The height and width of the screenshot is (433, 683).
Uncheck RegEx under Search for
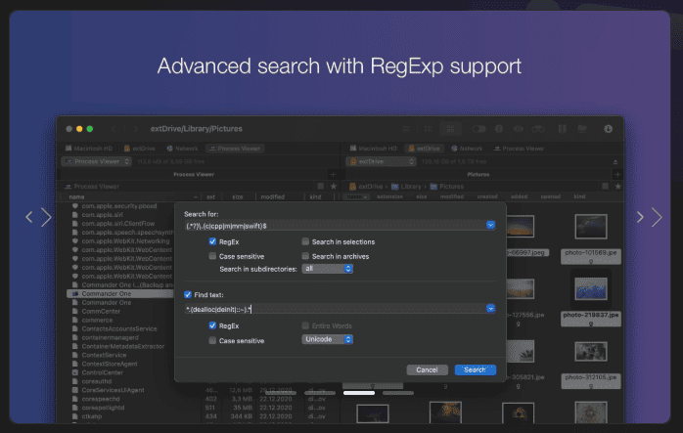click(212, 241)
